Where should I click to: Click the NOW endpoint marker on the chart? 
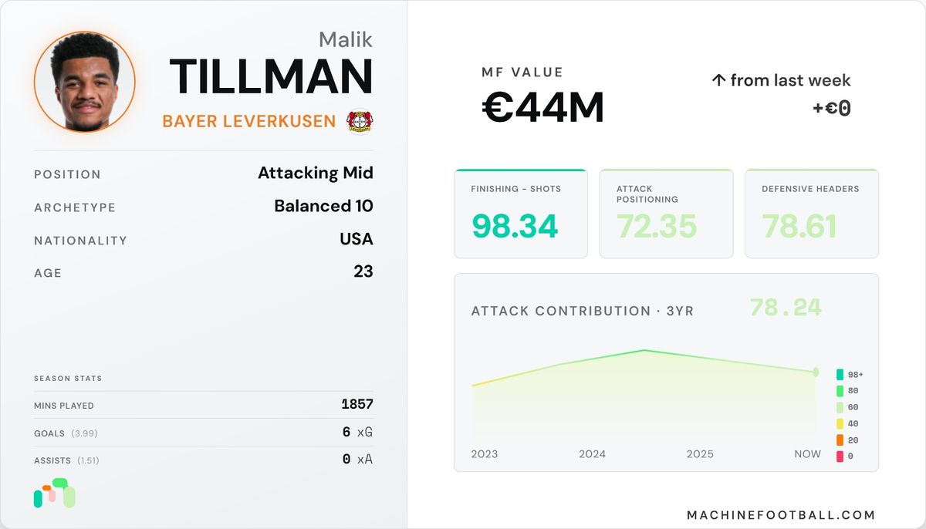(816, 372)
